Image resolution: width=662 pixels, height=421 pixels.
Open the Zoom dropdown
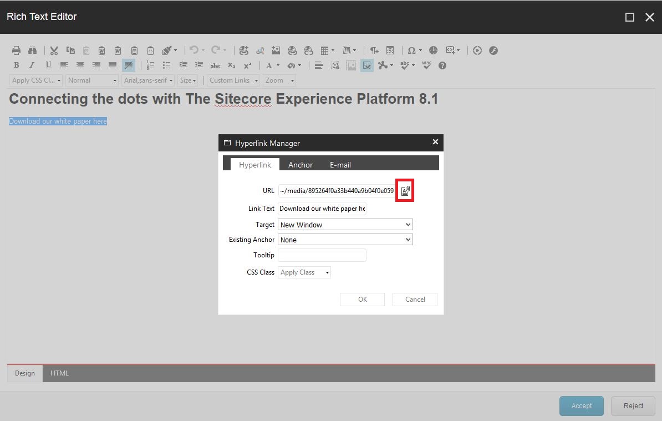click(x=279, y=80)
